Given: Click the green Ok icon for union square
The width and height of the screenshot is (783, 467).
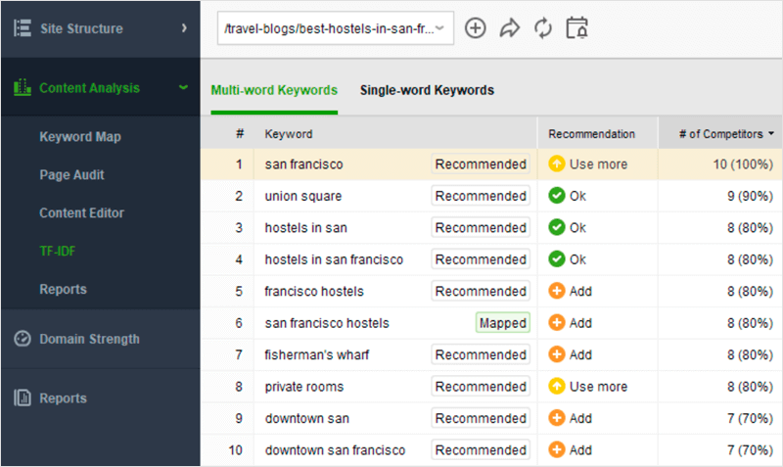Looking at the screenshot, I should [x=557, y=197].
